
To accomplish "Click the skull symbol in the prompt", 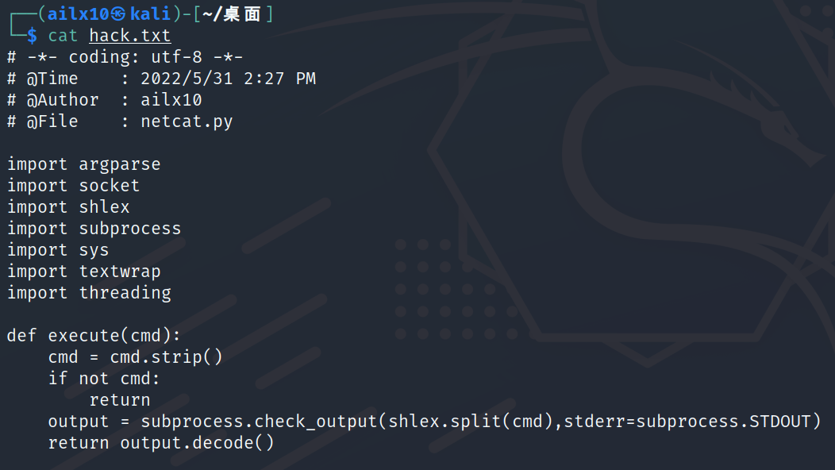I will coord(119,14).
